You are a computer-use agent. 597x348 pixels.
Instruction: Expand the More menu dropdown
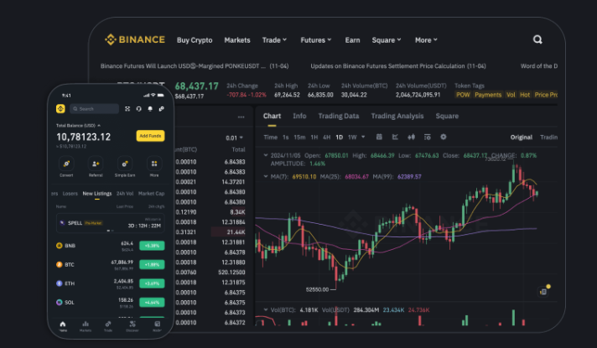coord(426,40)
